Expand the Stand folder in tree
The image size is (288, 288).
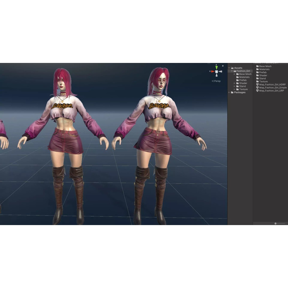coord(234,86)
